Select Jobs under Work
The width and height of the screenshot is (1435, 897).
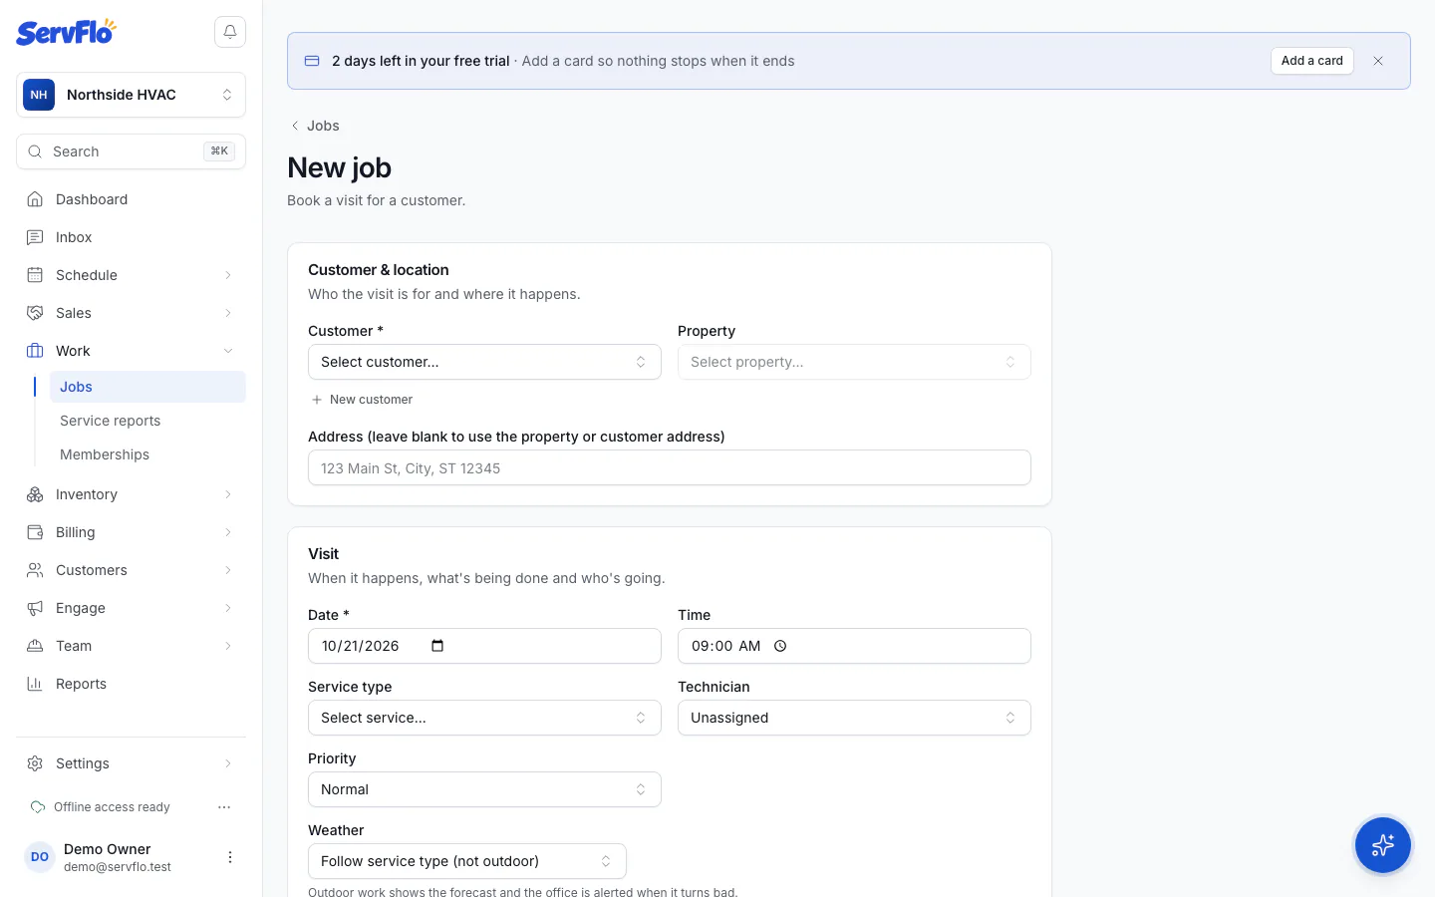[147, 387]
